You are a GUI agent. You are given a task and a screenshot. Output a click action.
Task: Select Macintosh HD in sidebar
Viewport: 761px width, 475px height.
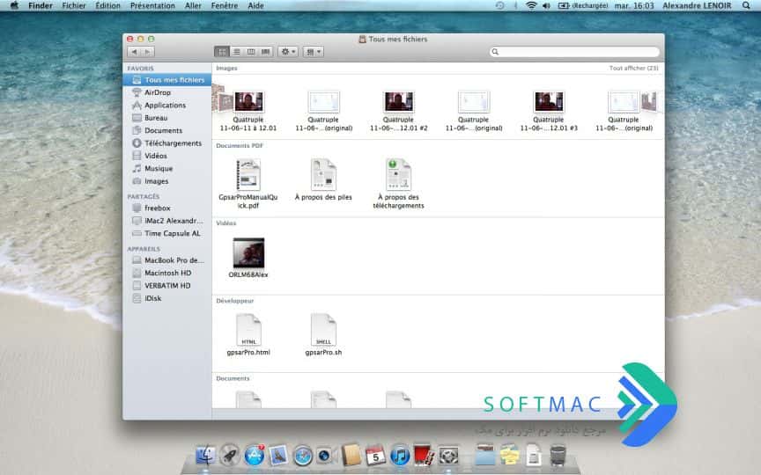tap(167, 273)
